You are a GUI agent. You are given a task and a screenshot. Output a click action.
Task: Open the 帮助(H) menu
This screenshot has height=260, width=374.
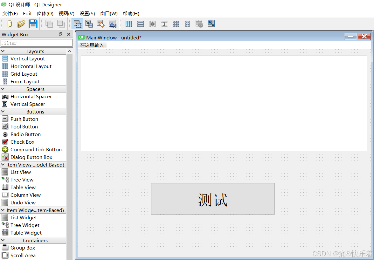pos(131,14)
